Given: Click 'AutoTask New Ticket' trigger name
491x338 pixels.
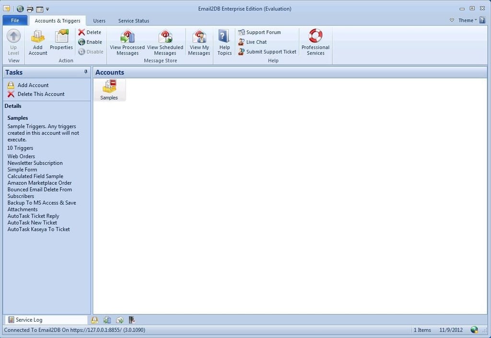Looking at the screenshot, I should point(32,223).
